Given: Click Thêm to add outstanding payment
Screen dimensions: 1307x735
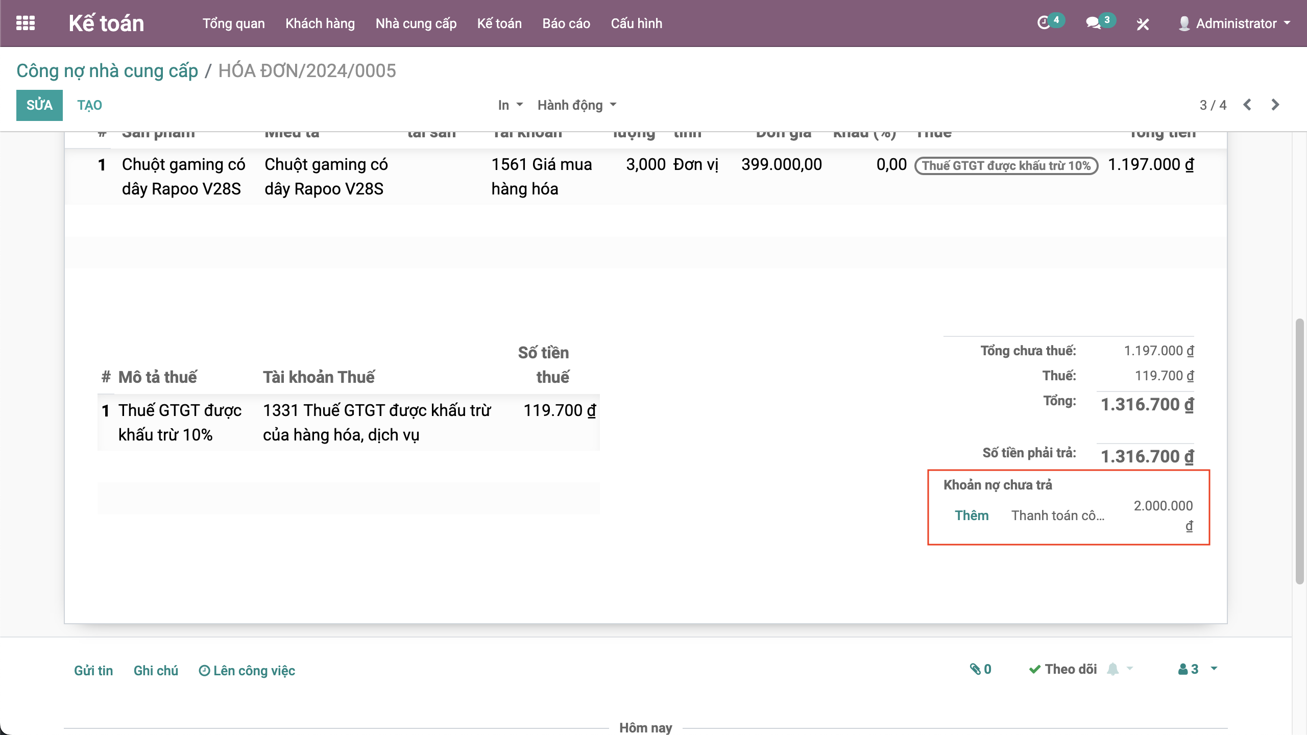Looking at the screenshot, I should (x=972, y=516).
